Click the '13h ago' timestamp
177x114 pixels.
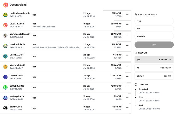pos(87,96)
